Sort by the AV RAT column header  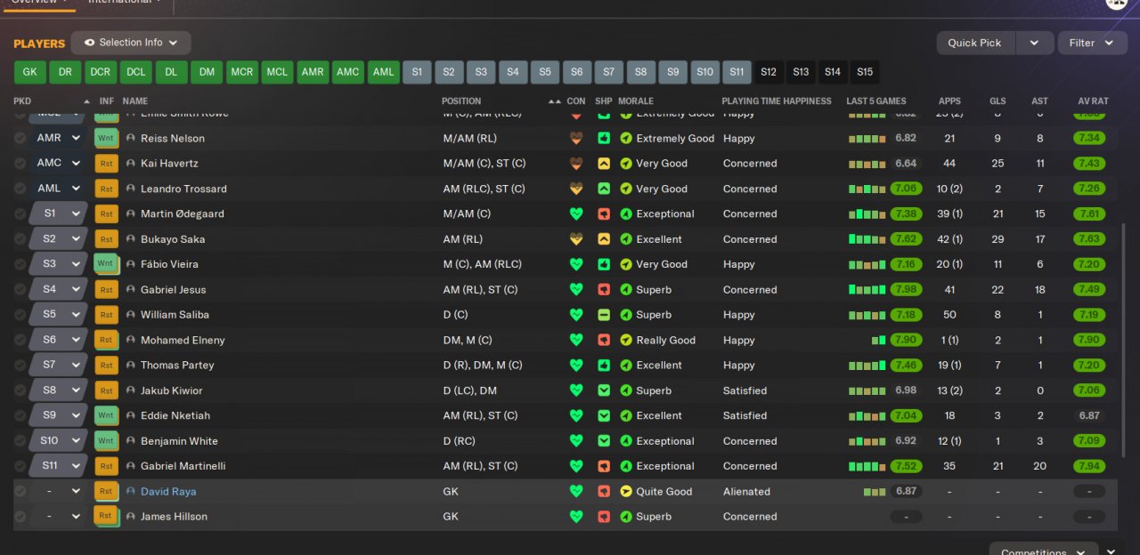pyautogui.click(x=1093, y=101)
